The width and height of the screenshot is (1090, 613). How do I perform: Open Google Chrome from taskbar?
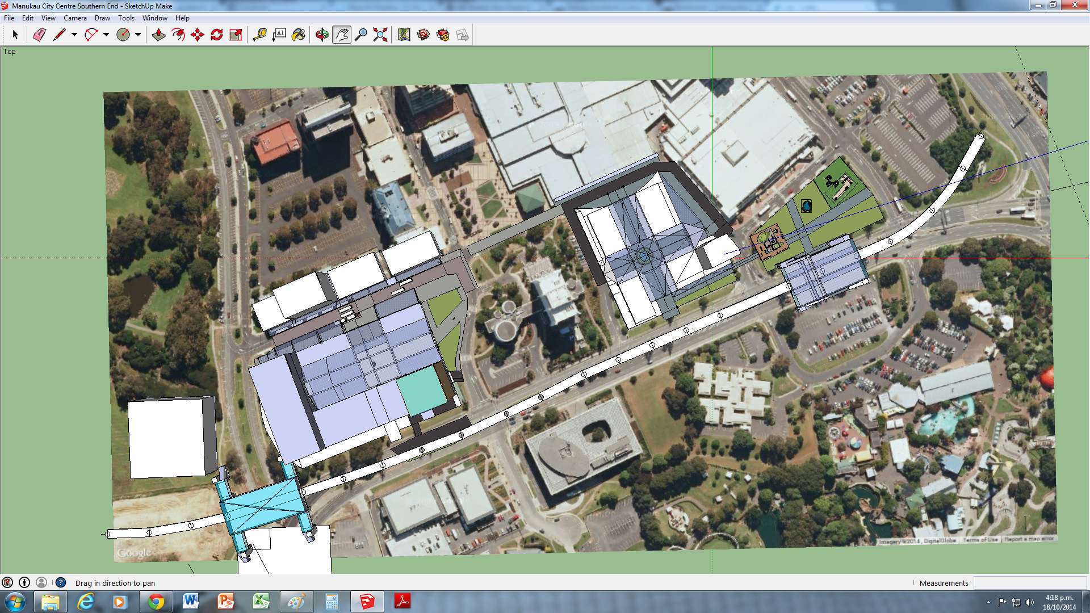(156, 602)
